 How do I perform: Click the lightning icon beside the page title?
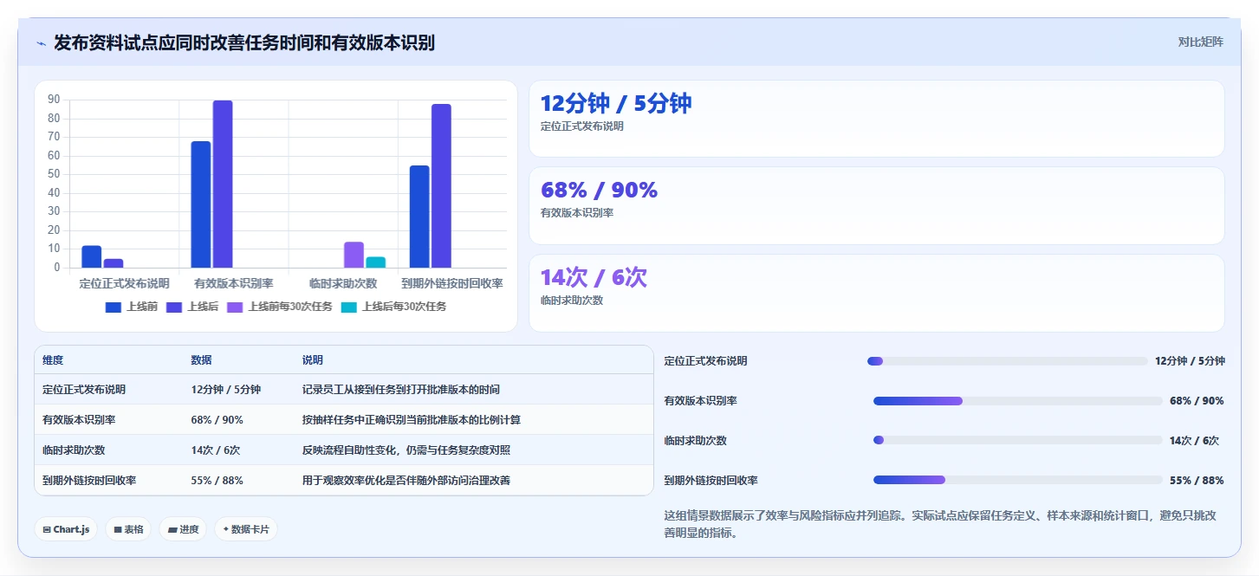tap(41, 43)
